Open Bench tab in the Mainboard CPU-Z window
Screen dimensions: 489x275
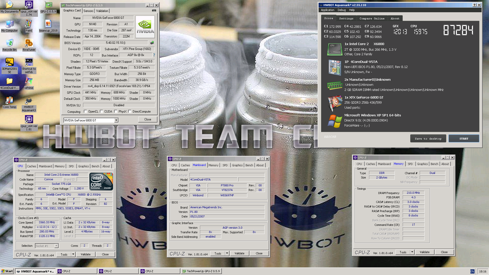coord(249,165)
